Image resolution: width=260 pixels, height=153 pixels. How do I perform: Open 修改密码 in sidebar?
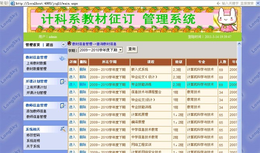point(33,135)
